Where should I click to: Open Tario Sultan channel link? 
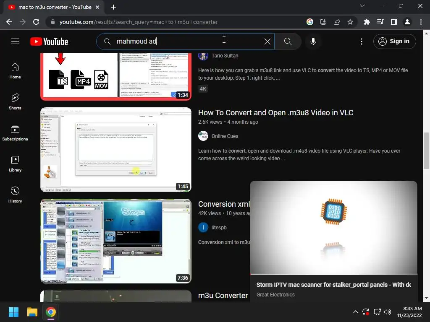coord(225,56)
